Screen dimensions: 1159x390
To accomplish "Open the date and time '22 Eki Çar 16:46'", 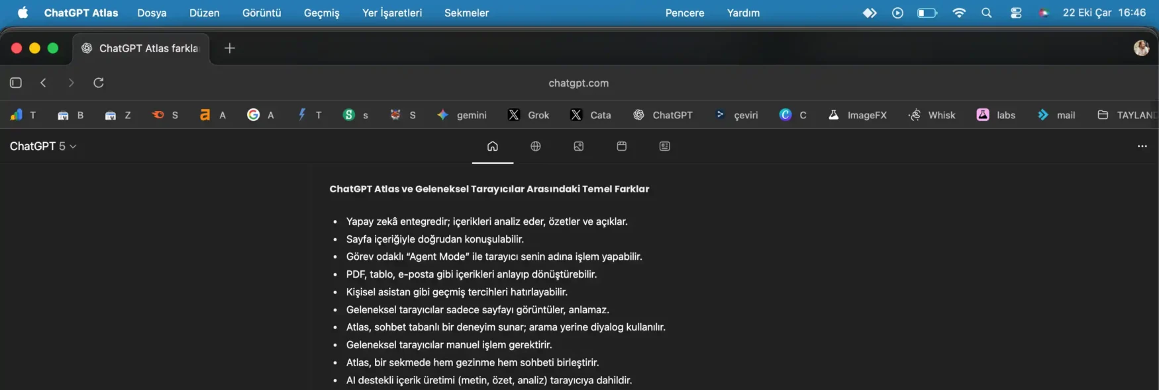I will pyautogui.click(x=1104, y=13).
